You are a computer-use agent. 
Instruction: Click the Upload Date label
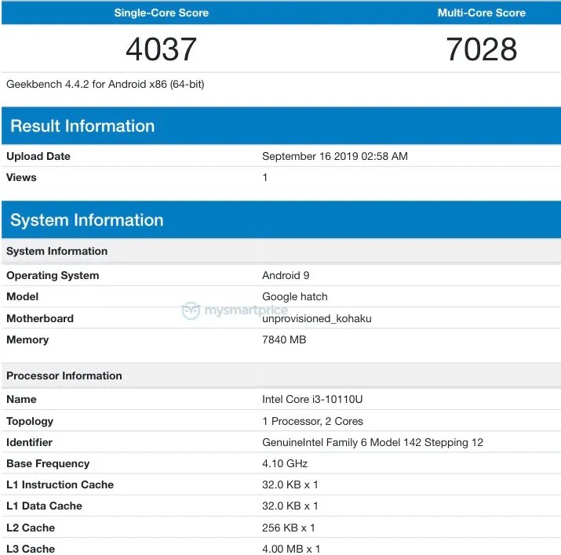[x=38, y=156]
